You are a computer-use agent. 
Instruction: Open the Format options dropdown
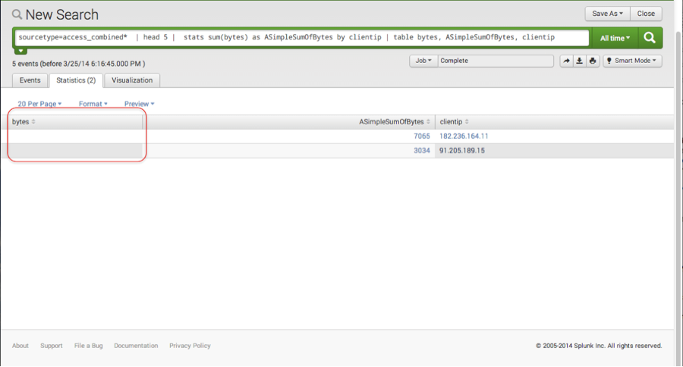coord(93,104)
